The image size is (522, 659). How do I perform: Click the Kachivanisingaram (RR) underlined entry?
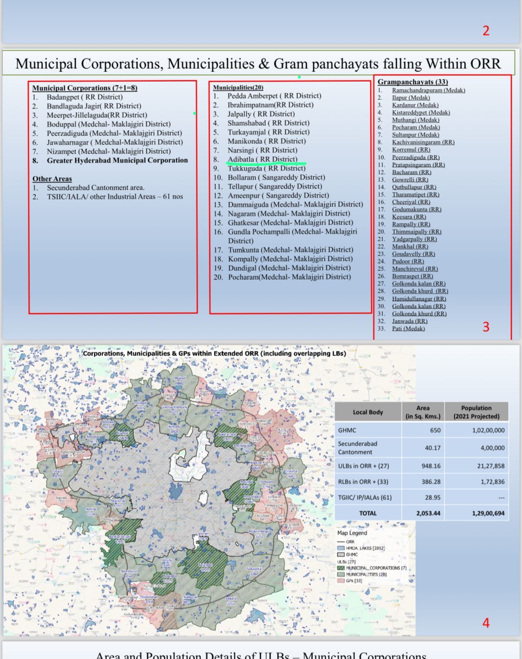(423, 142)
